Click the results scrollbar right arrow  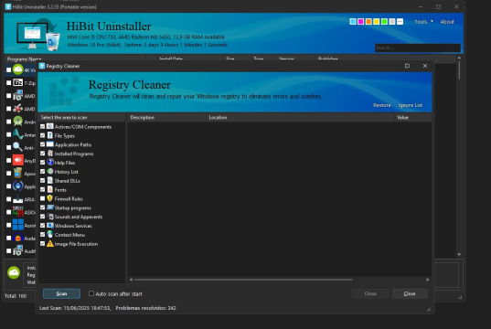point(428,280)
